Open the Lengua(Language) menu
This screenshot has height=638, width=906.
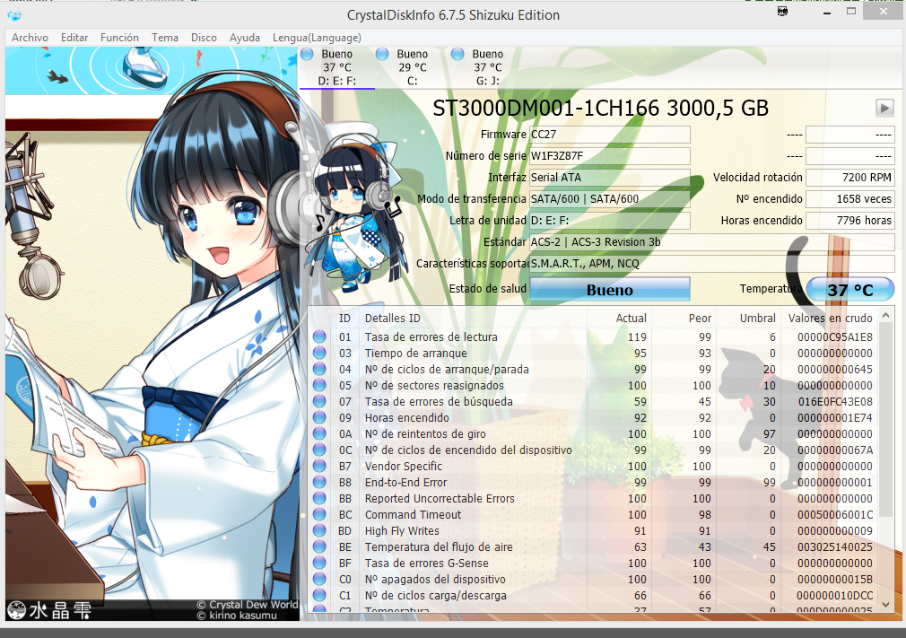(317, 38)
